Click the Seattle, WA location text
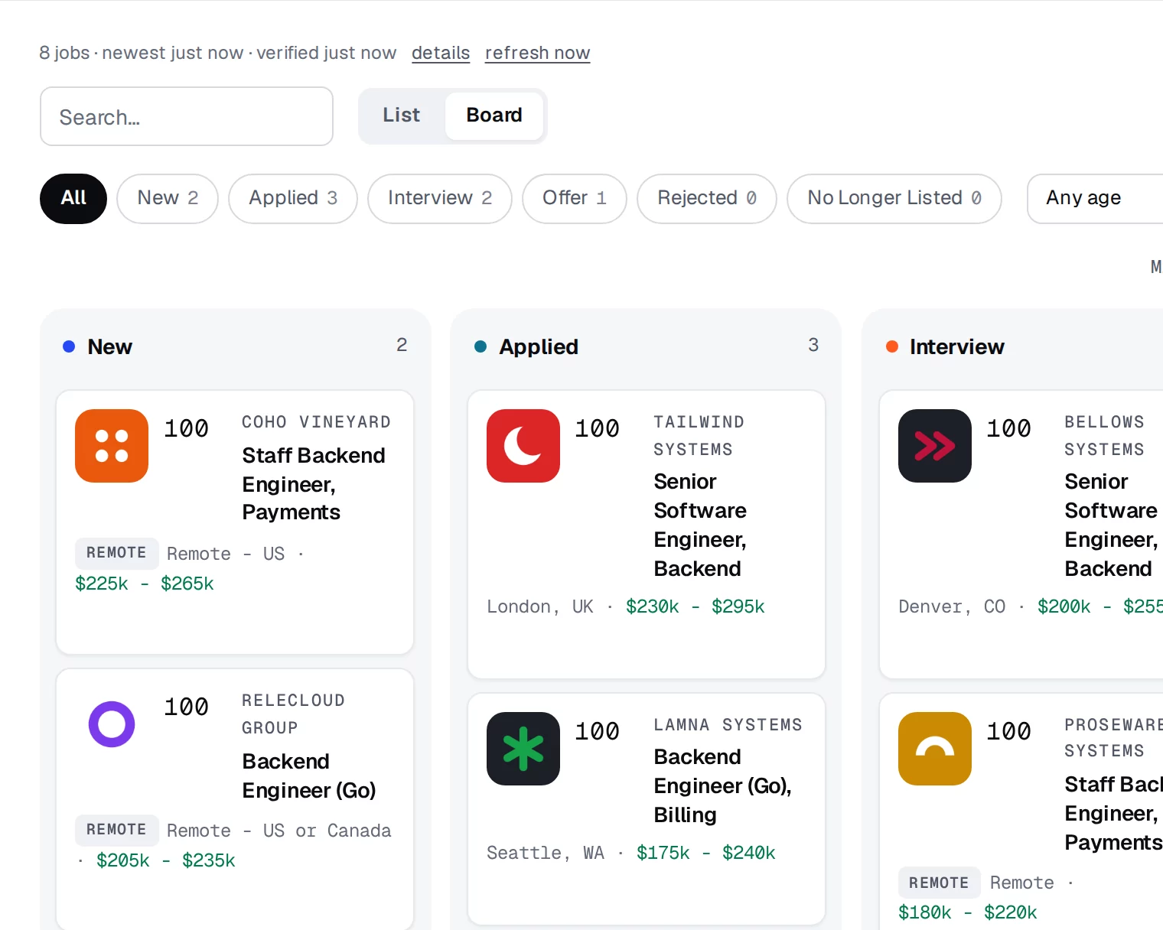The height and width of the screenshot is (930, 1163). coord(546,854)
